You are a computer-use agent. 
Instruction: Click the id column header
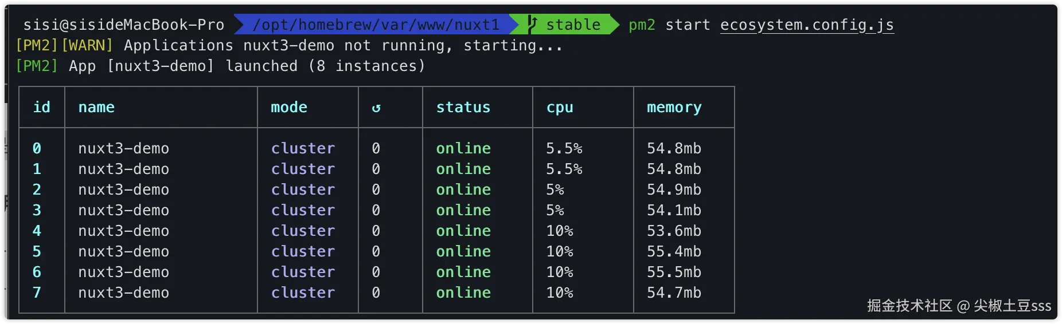[x=42, y=108]
